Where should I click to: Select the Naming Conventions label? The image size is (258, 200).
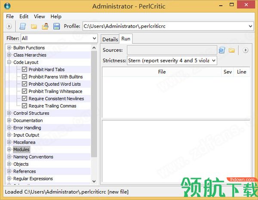click(x=33, y=157)
